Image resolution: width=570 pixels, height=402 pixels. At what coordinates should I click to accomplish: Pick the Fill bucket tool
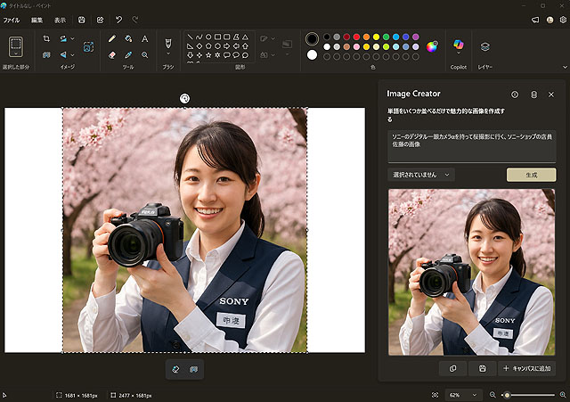point(128,39)
